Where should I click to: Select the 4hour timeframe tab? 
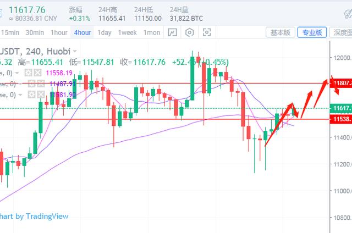coord(82,32)
